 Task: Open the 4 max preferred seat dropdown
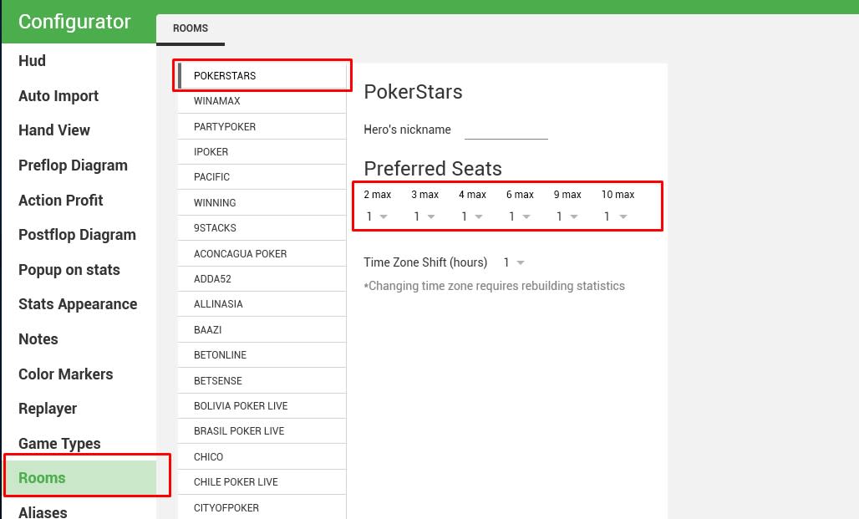coord(472,216)
